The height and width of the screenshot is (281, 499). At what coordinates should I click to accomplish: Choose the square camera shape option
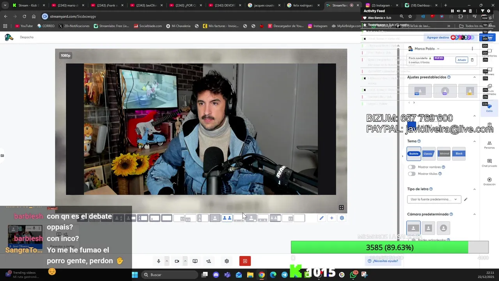(x=413, y=228)
